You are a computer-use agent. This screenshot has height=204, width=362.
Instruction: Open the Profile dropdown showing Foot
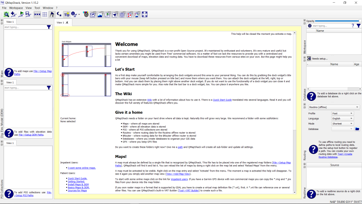[343, 113]
